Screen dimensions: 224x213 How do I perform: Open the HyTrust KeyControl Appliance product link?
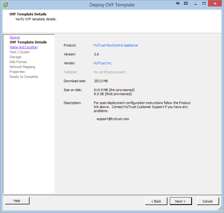(x=116, y=45)
